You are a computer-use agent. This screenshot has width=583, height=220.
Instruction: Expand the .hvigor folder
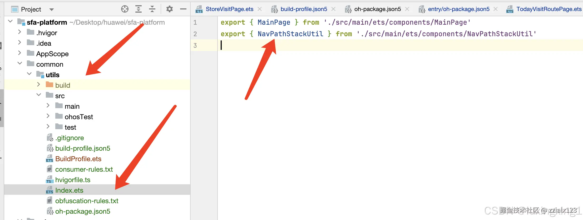(x=19, y=32)
